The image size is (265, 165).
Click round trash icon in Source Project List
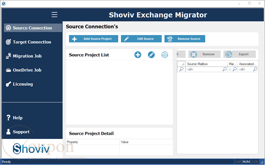165,55
